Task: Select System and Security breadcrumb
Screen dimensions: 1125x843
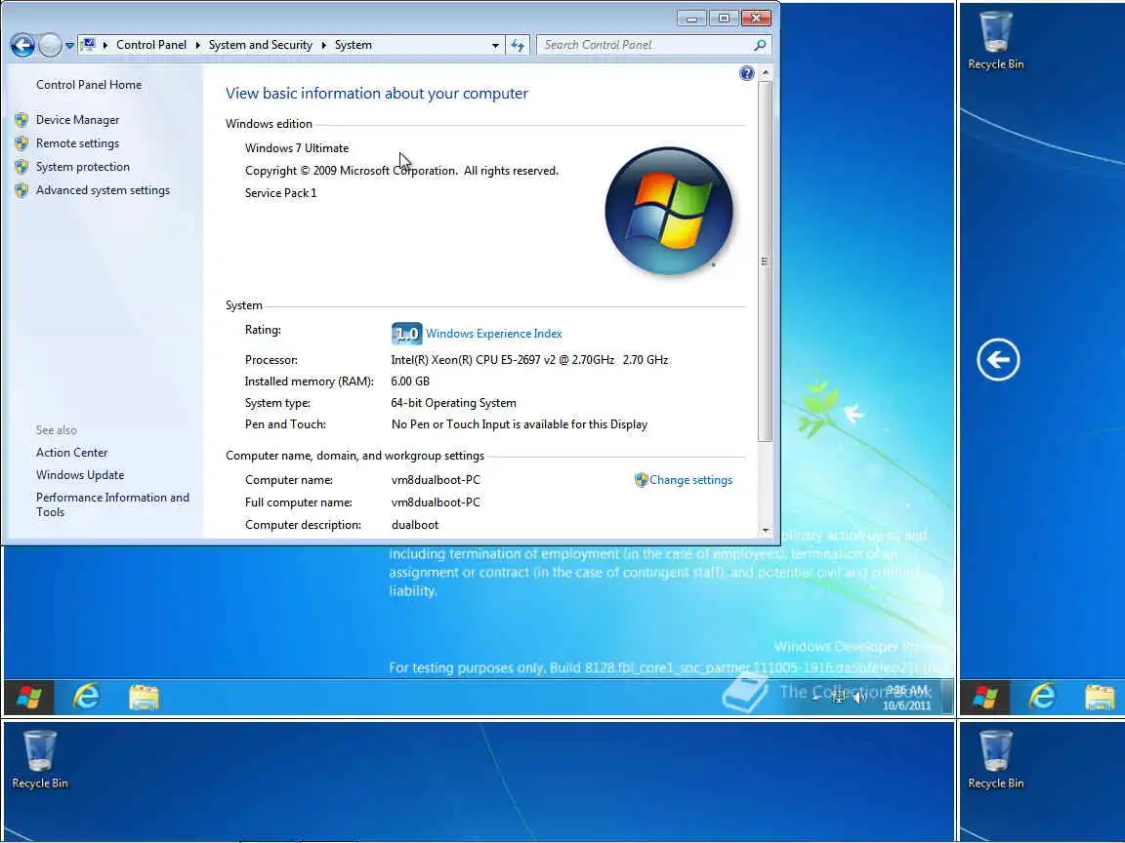Action: click(261, 45)
